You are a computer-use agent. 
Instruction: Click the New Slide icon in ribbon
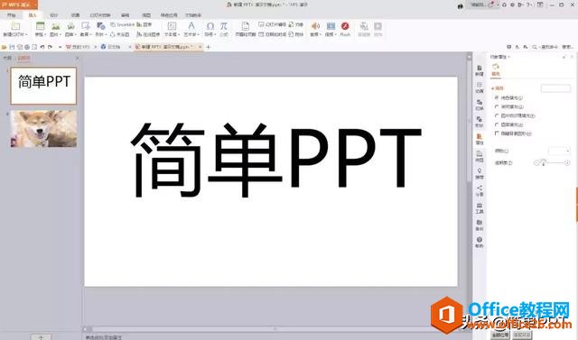coord(15,26)
